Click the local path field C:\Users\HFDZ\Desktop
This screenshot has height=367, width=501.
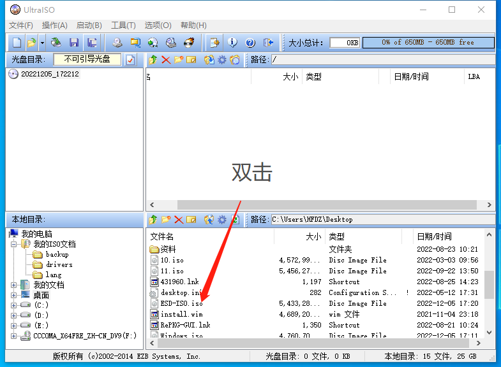(383, 219)
